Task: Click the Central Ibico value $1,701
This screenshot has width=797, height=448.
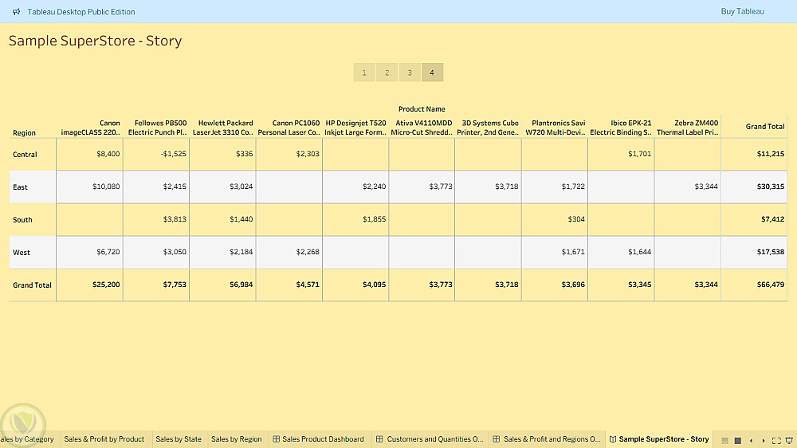Action: (x=639, y=154)
